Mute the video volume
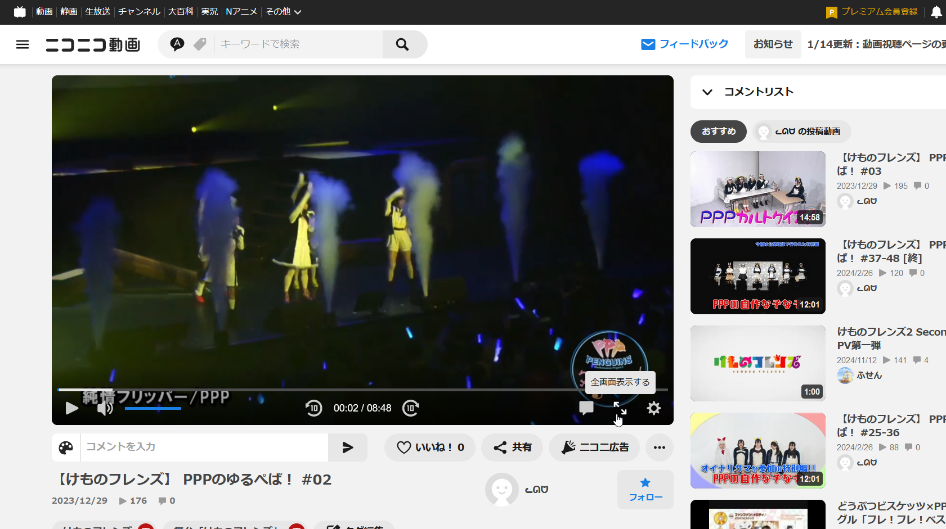The width and height of the screenshot is (946, 529). (x=105, y=408)
